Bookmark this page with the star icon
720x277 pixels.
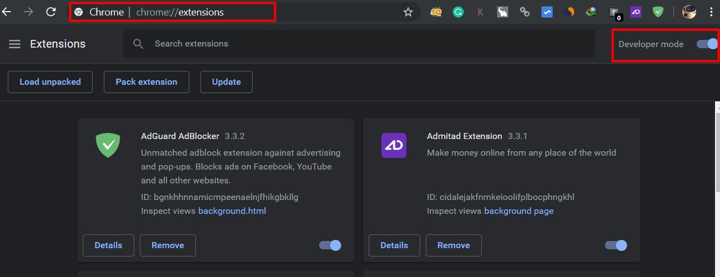pos(408,12)
